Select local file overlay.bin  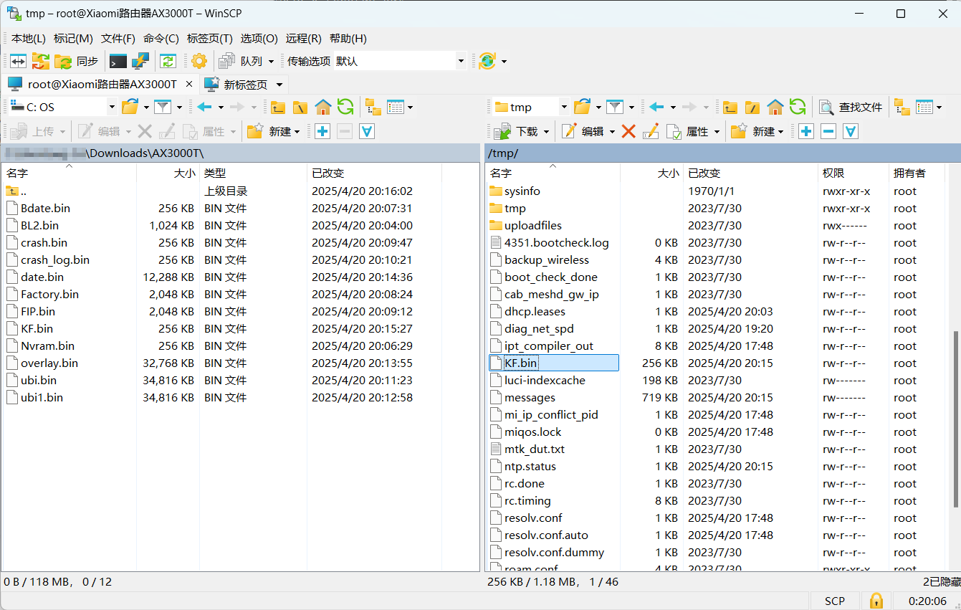[x=49, y=363]
